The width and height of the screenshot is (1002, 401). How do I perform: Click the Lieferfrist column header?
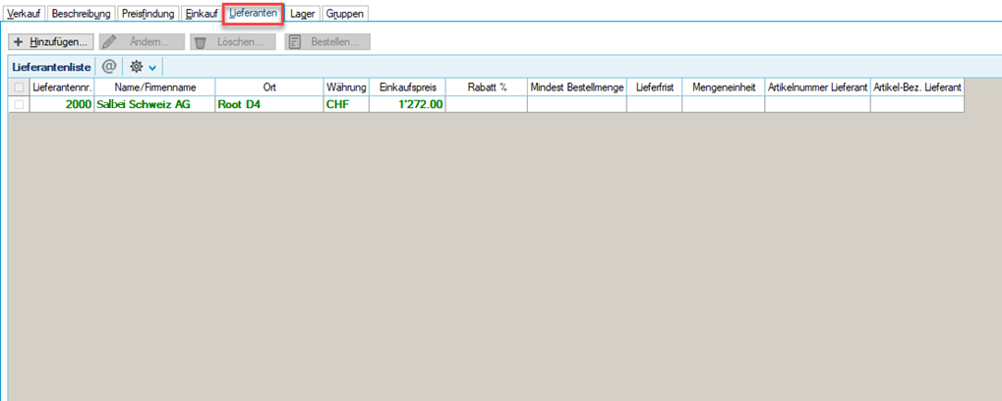654,86
